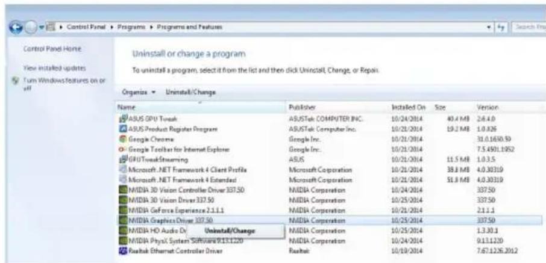546x263 pixels.
Task: Open Turn Windows features on or off
Action: point(64,84)
